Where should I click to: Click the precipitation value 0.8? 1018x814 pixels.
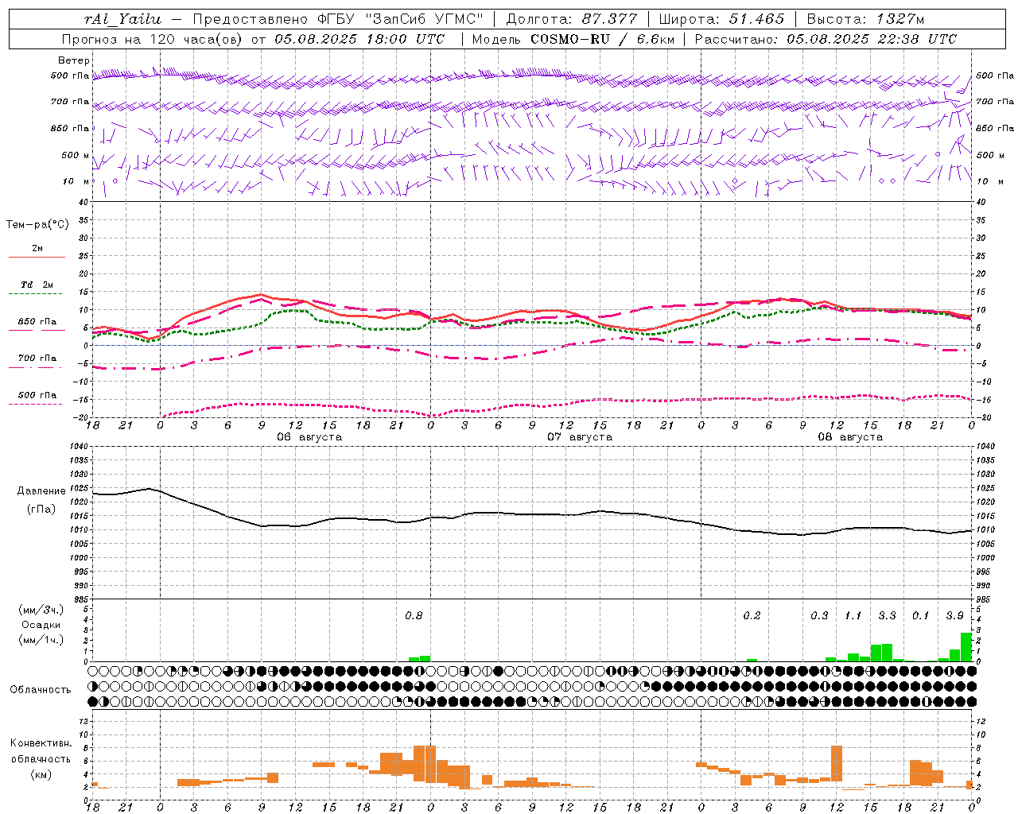tap(414, 615)
